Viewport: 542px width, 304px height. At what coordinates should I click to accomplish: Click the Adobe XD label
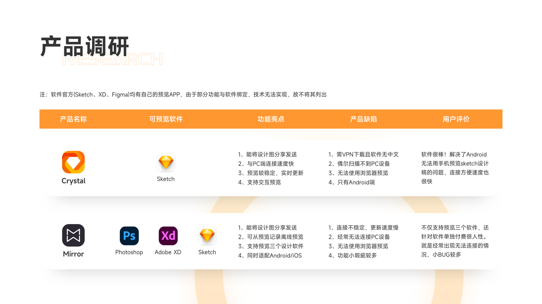coord(168,252)
